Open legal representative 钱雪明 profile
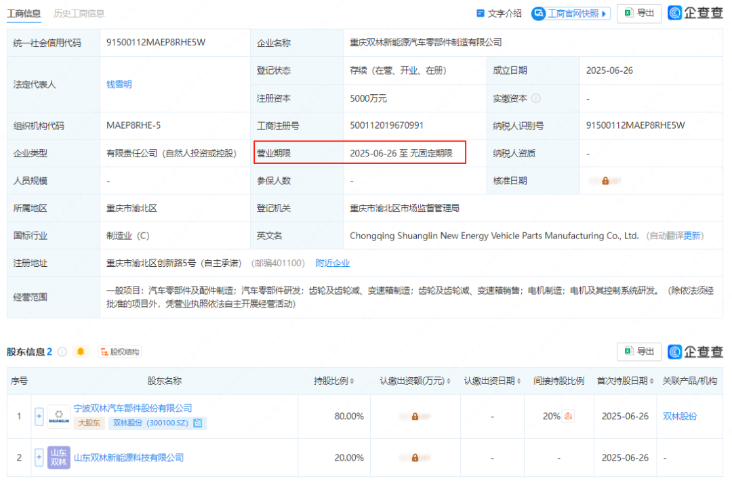 [119, 85]
